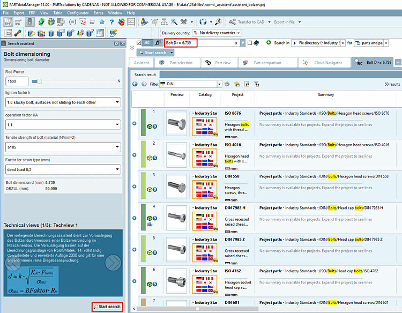Switch to the Part view tab

(x=219, y=63)
